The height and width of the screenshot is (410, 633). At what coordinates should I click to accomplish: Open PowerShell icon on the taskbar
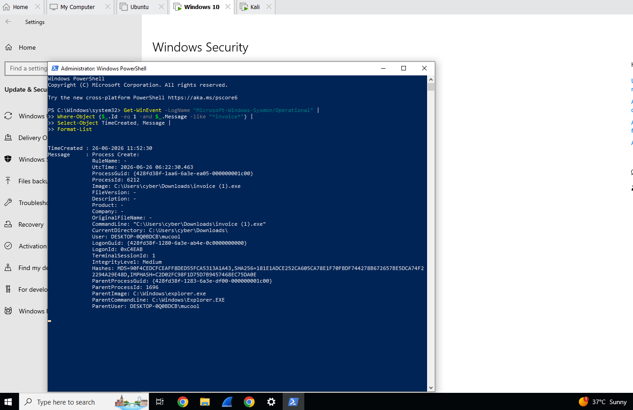(x=293, y=402)
